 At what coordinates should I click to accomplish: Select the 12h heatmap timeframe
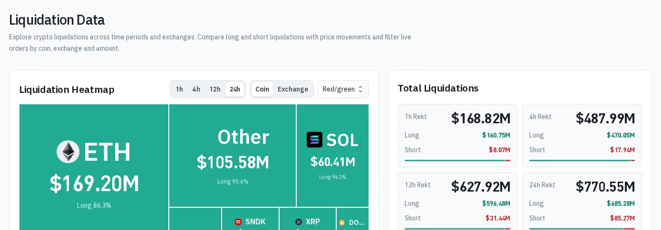215,89
